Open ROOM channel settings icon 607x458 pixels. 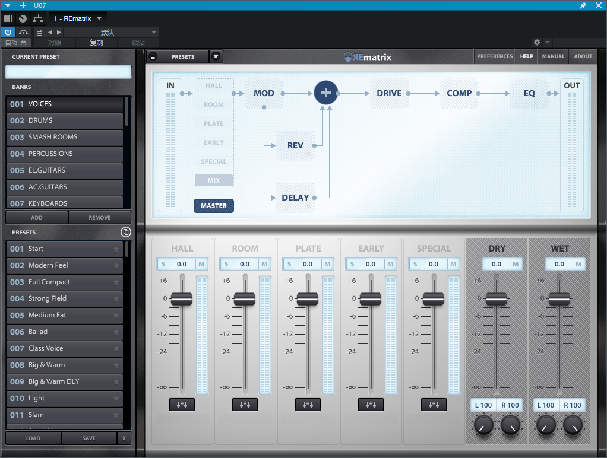point(245,405)
